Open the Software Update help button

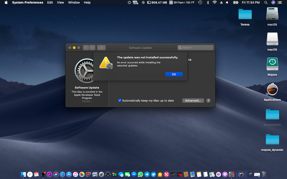[208, 101]
